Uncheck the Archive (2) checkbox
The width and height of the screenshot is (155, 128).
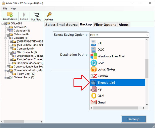8,27
